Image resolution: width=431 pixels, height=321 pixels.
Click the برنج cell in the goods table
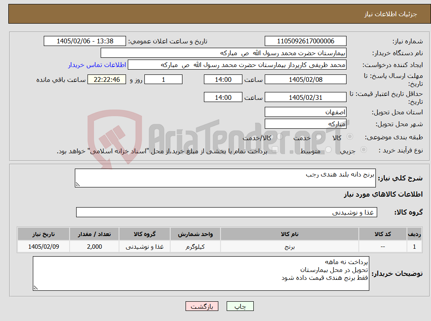[x=289, y=247]
